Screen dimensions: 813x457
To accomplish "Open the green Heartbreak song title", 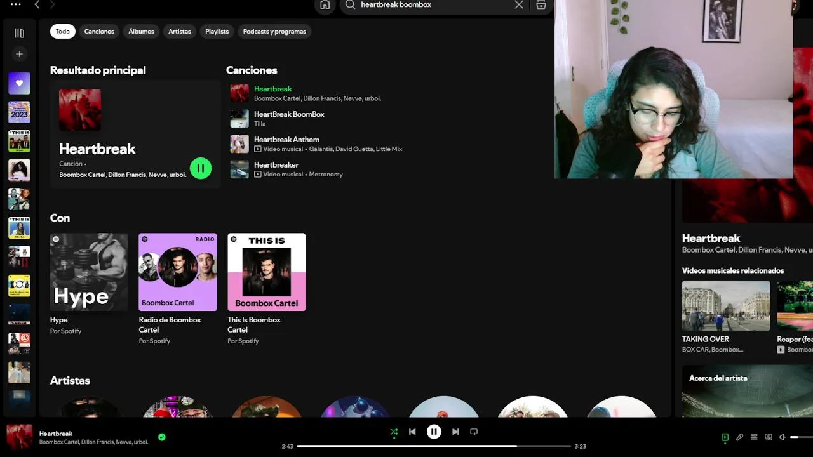I will tap(273, 89).
